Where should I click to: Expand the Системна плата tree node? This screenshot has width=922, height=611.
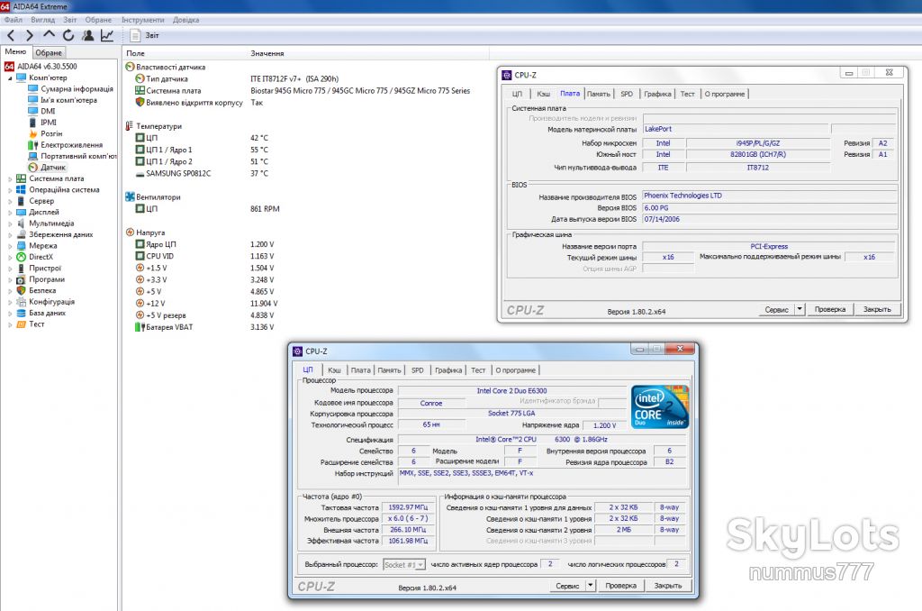[x=10, y=179]
